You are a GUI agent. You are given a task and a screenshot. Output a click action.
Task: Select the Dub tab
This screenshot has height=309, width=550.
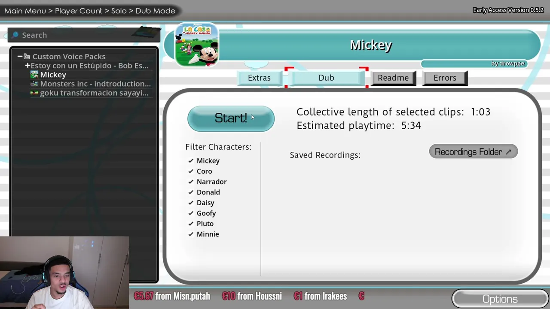(326, 78)
